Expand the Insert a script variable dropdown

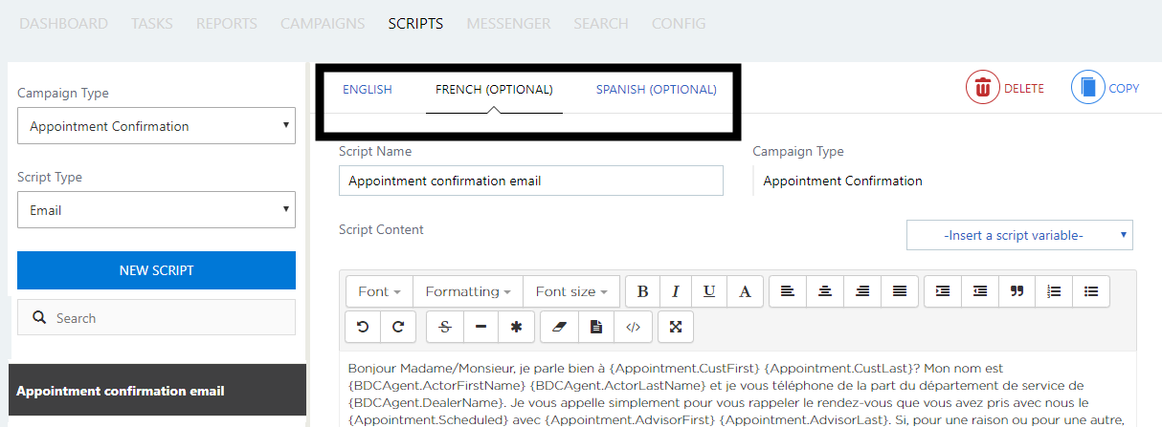(x=1019, y=235)
